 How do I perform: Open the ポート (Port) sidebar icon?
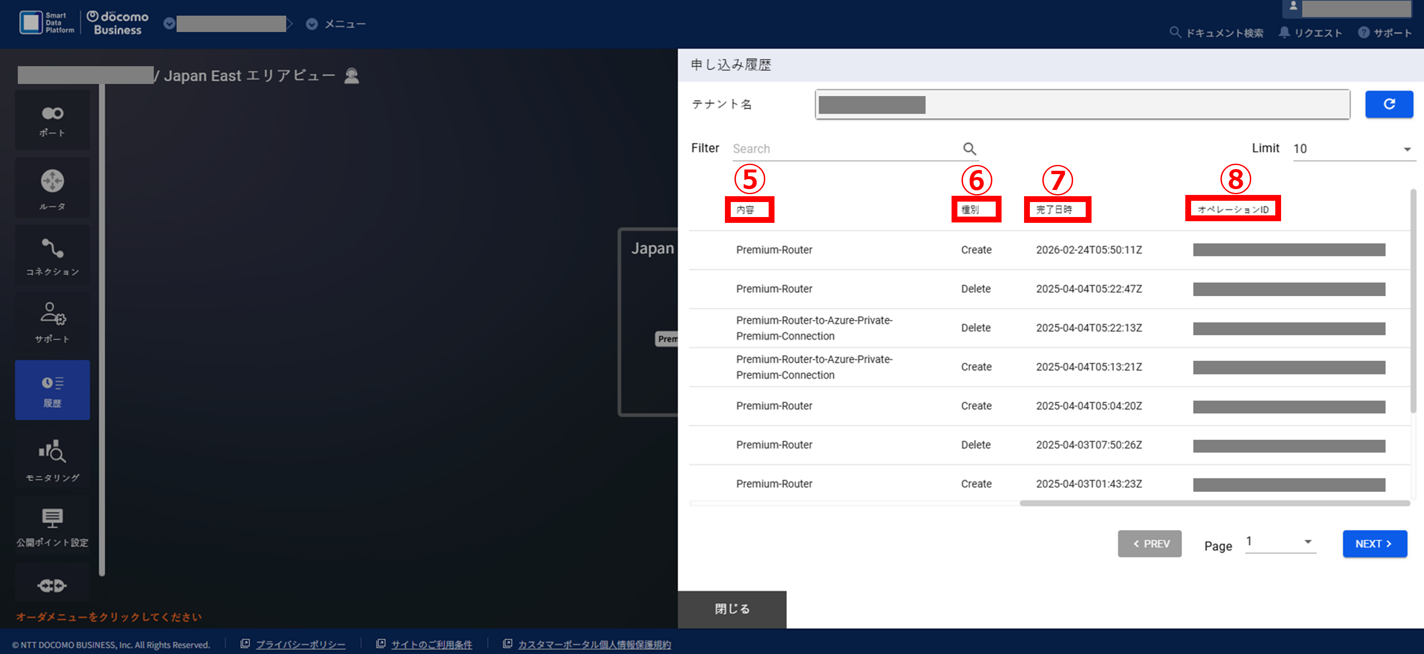[52, 120]
